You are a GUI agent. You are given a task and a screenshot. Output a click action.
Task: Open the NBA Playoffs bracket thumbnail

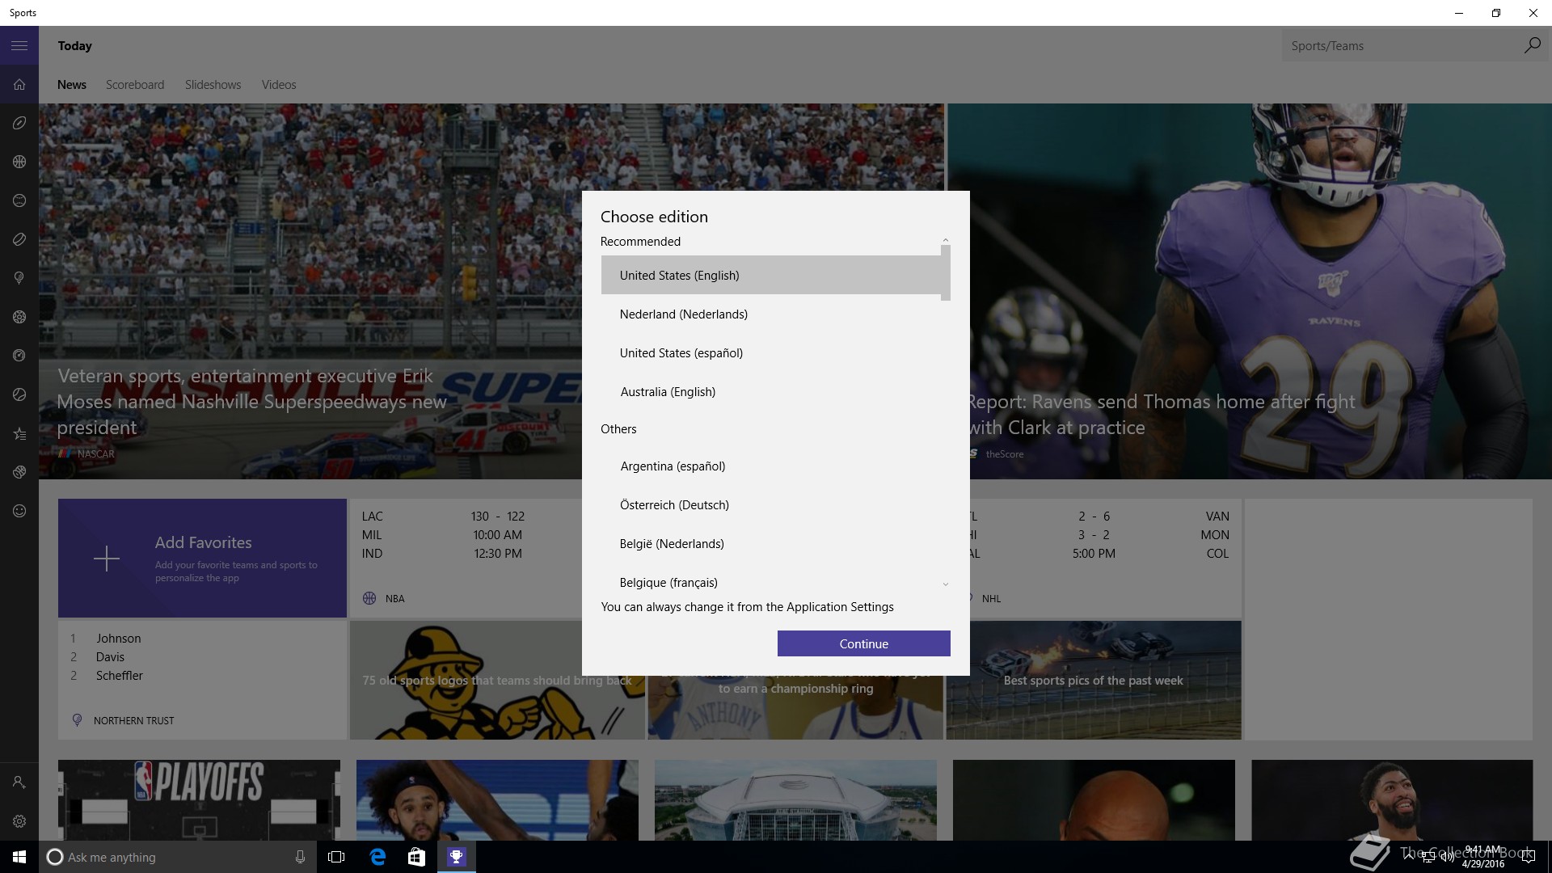tap(199, 800)
